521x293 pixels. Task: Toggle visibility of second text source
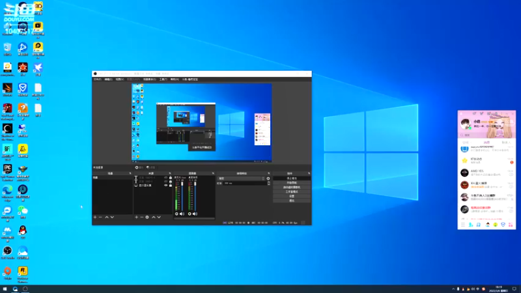click(166, 182)
